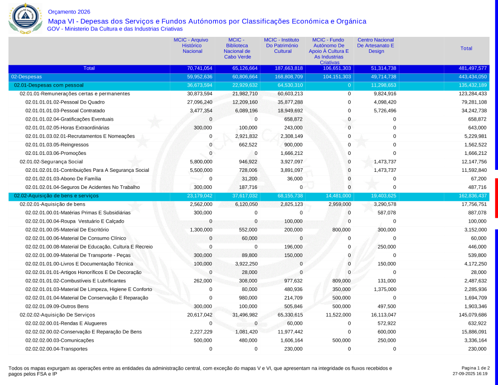The image size is (498, 385).
Task: Open the MCIC - Biblioteca Nacional de Cabo Verde header
Action: click(x=237, y=48)
